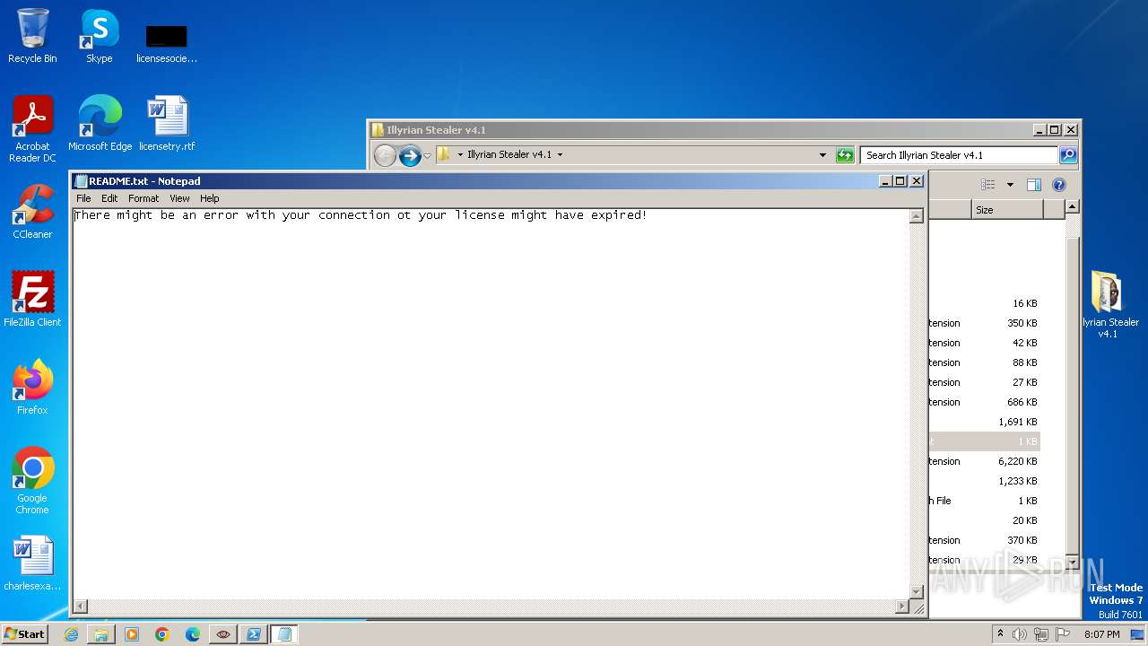1148x646 pixels.
Task: Click inside the Notepad text area
Action: 491,404
